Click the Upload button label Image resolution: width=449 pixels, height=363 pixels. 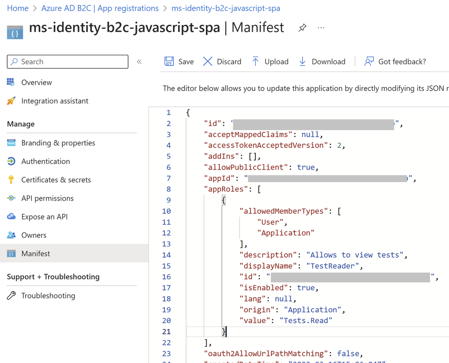pyautogui.click(x=276, y=62)
